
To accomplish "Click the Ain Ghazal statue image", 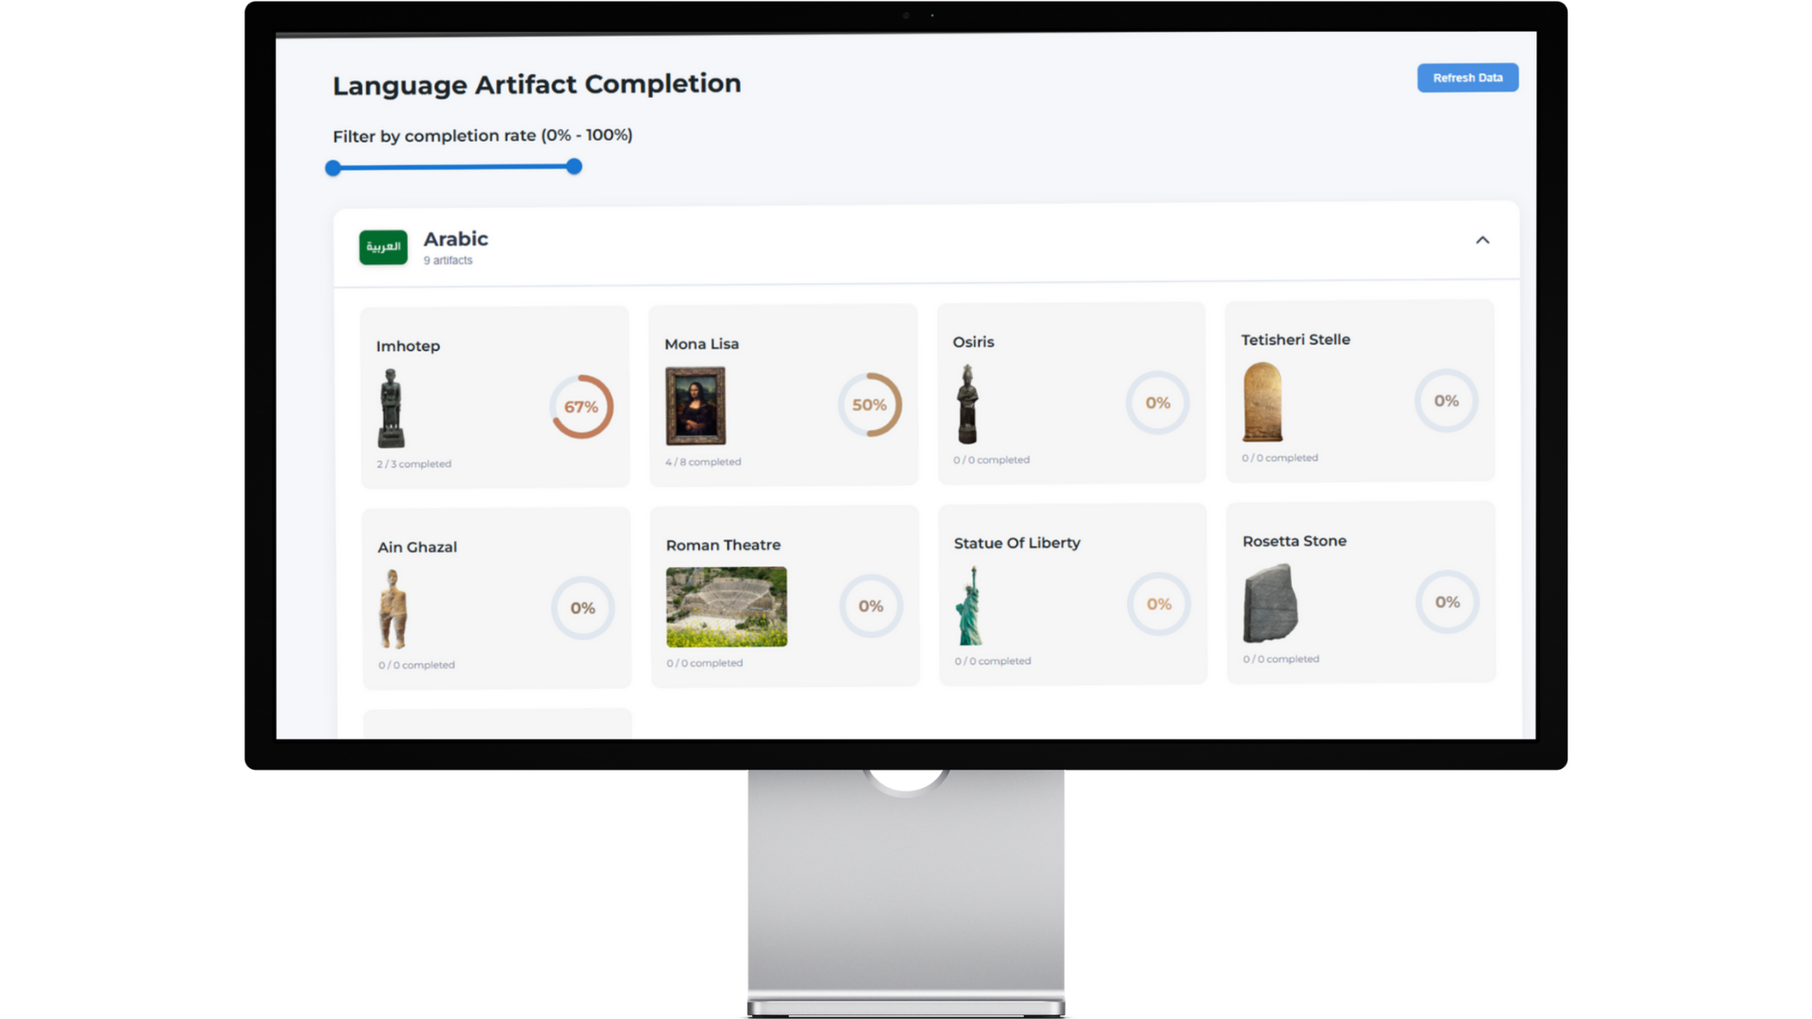I will pyautogui.click(x=393, y=609).
